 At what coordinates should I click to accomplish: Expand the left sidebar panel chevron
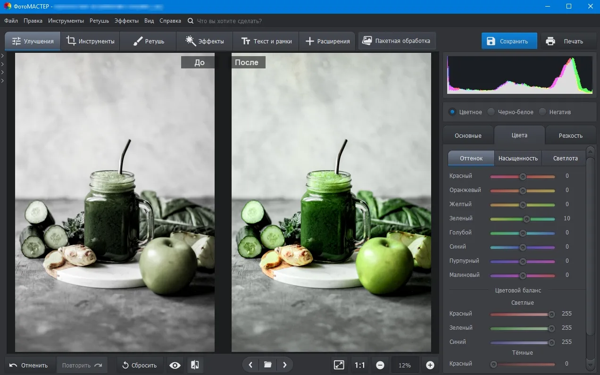coord(3,55)
